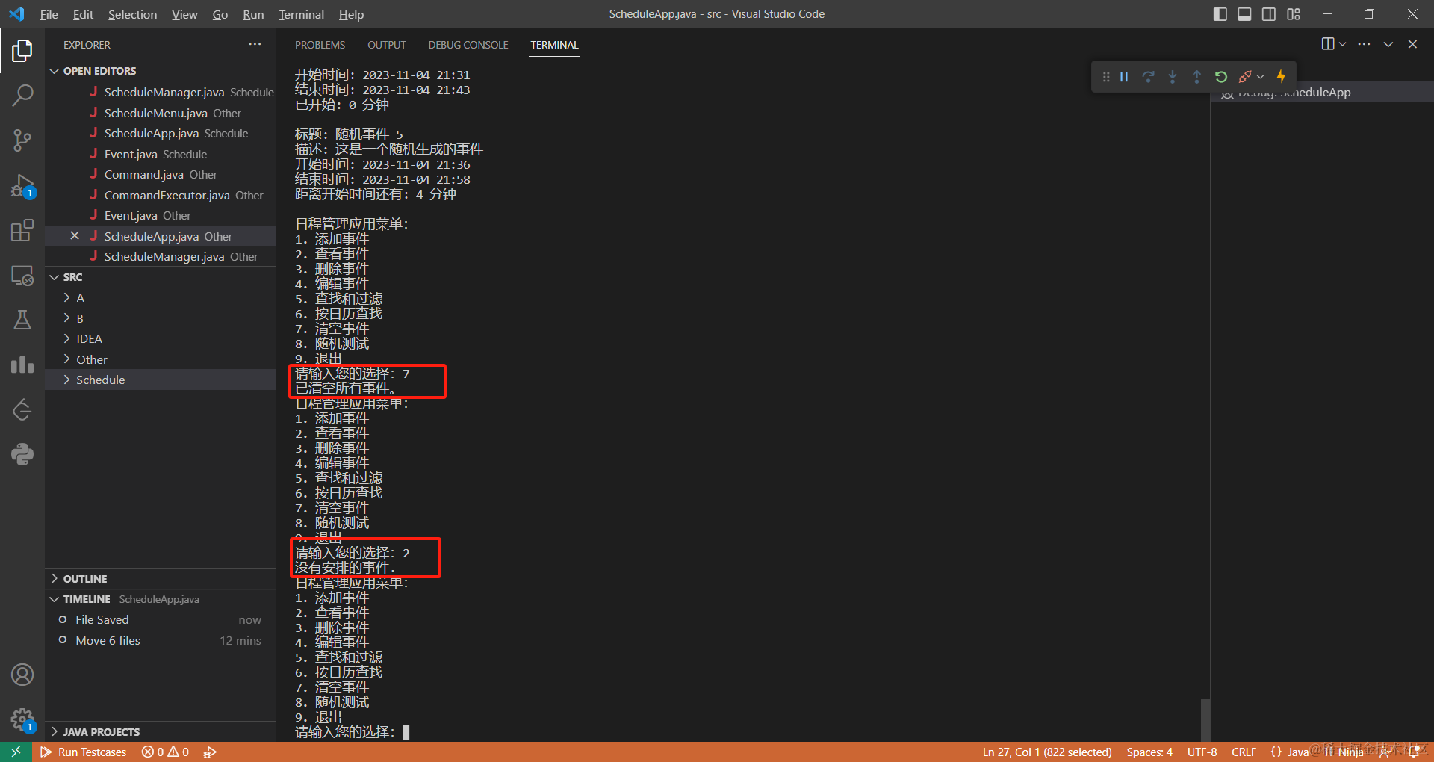Open notifications bell in status bar
The image size is (1434, 762).
(x=1413, y=752)
